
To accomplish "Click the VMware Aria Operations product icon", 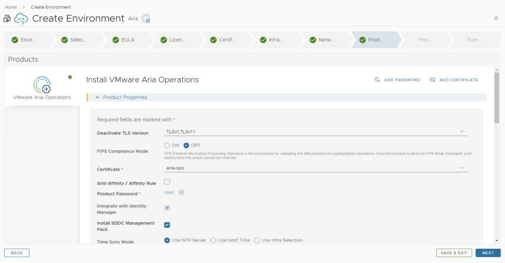I will pos(42,85).
